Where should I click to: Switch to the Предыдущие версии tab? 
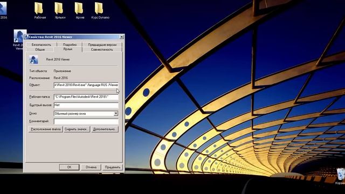(102, 44)
